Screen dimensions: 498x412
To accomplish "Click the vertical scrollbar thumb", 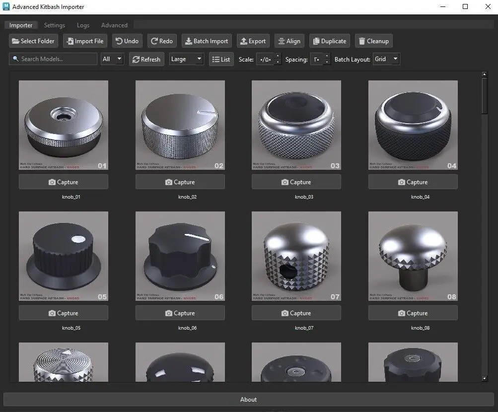I will pos(484,95).
